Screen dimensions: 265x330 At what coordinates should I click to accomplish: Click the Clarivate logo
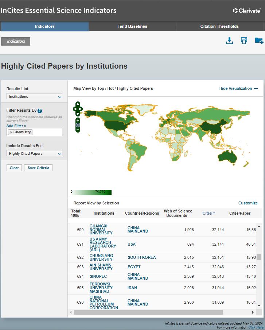pyautogui.click(x=247, y=11)
